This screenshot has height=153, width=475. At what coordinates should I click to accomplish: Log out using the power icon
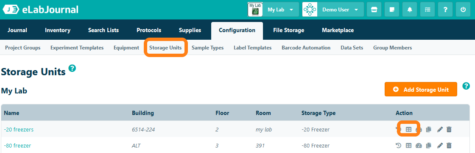pyautogui.click(x=463, y=10)
